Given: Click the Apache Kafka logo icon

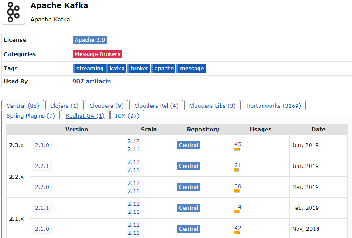Looking at the screenshot, I should (13, 12).
